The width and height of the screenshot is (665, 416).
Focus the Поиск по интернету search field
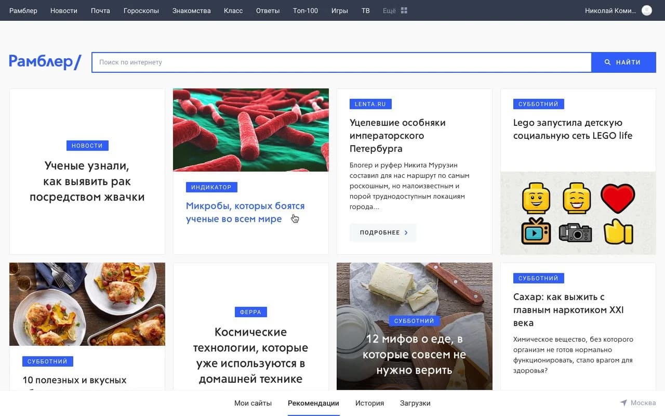tap(342, 62)
